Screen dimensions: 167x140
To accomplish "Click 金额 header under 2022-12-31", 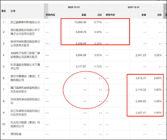I will pyautogui.click(x=84, y=15).
